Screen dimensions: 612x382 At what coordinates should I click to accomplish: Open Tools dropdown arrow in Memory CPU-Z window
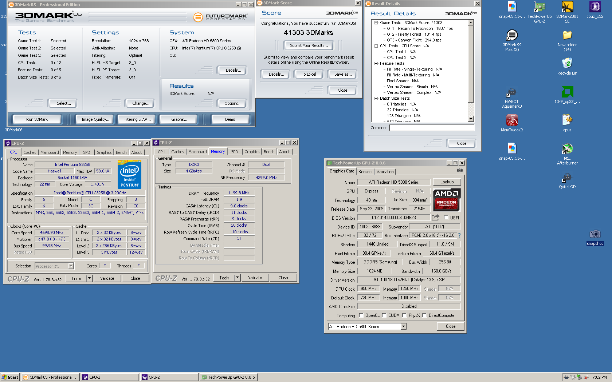(x=237, y=278)
